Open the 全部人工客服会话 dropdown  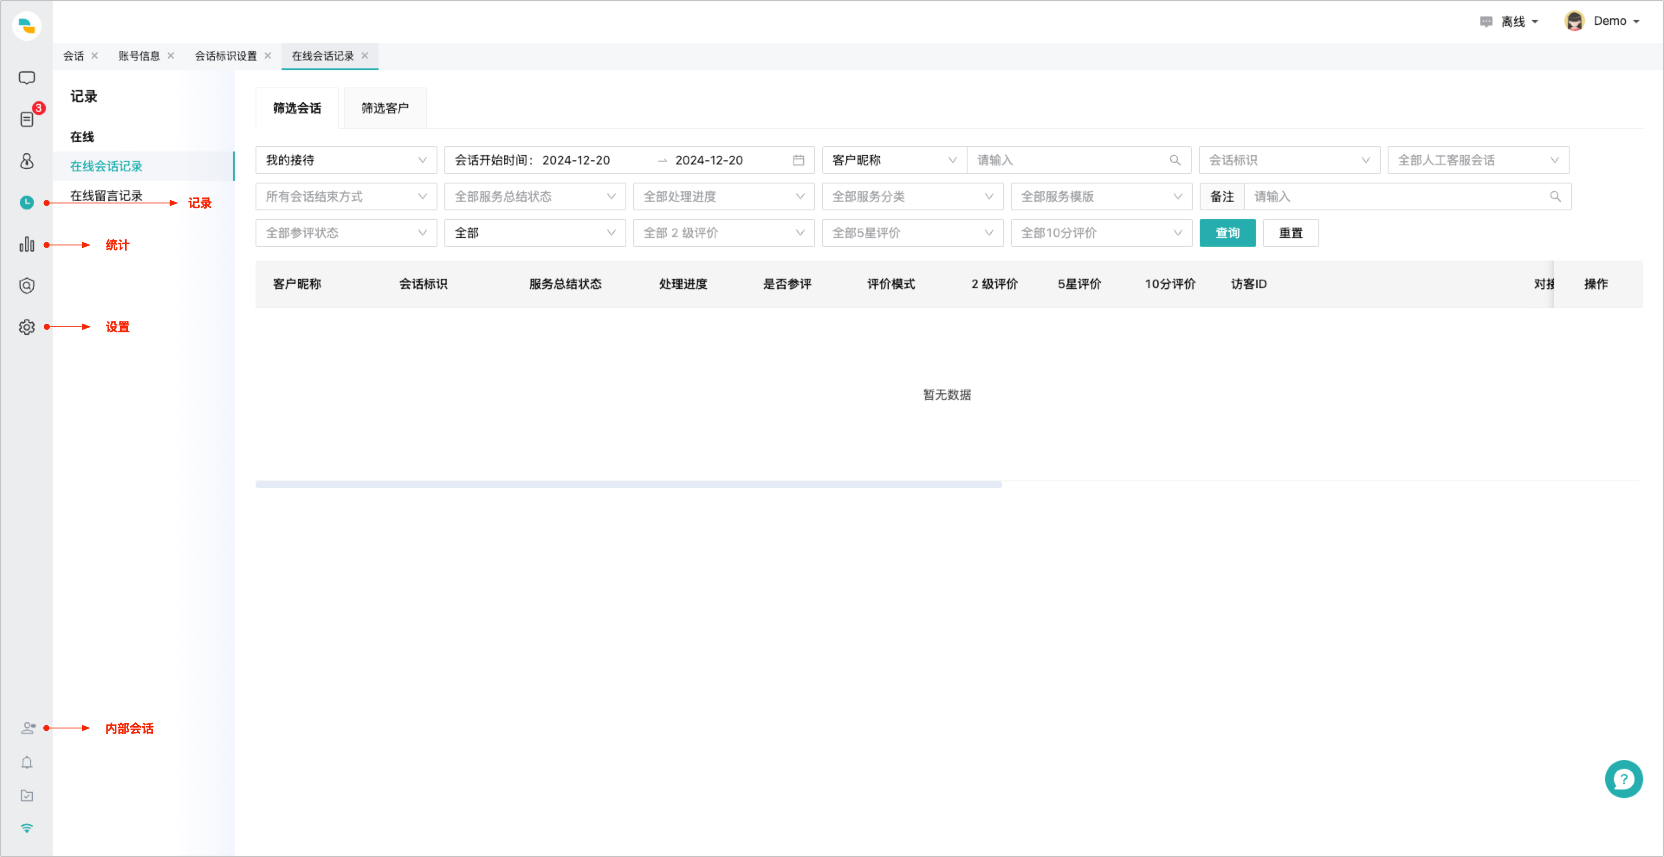click(x=1478, y=160)
